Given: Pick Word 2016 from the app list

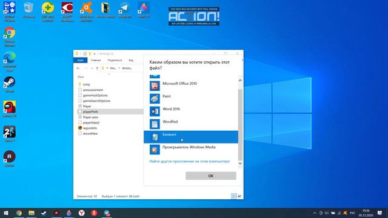Looking at the screenshot, I should click(191, 111).
